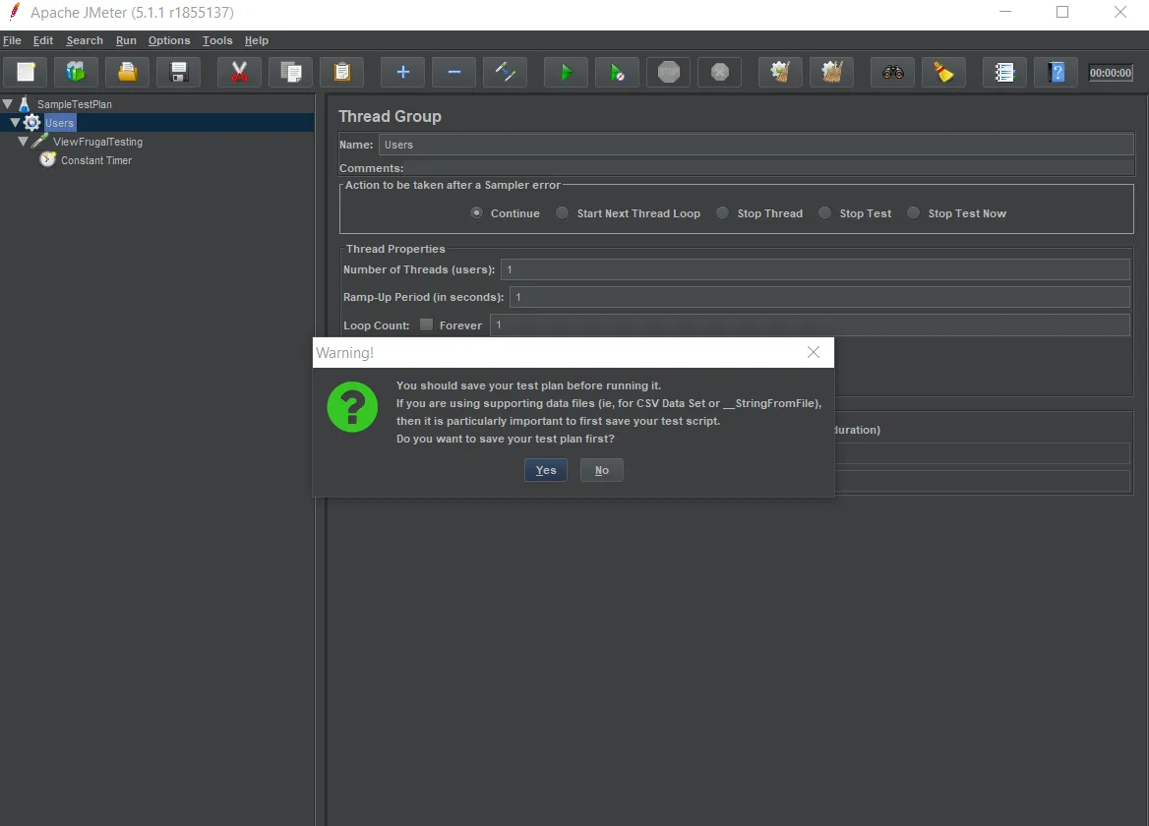Click the Clear results broom icon
Image resolution: width=1149 pixels, height=826 pixels.
(780, 72)
